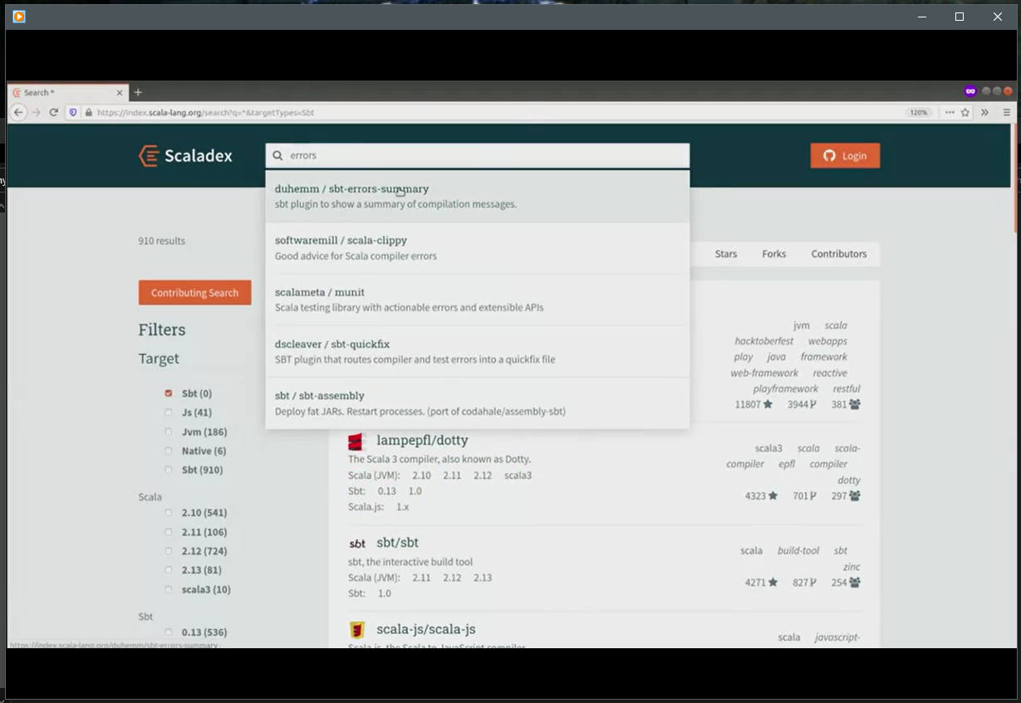
Task: Click the hacktoberfest topic tag
Action: point(763,341)
